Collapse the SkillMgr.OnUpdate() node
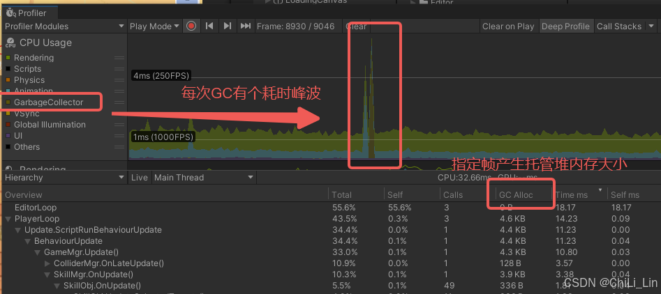Viewport: 661px width, 294px height. (47, 275)
